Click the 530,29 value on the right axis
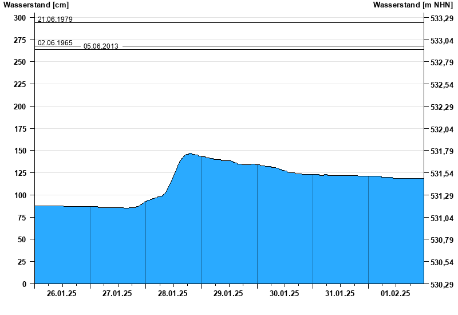458x315 pixels. (x=439, y=284)
